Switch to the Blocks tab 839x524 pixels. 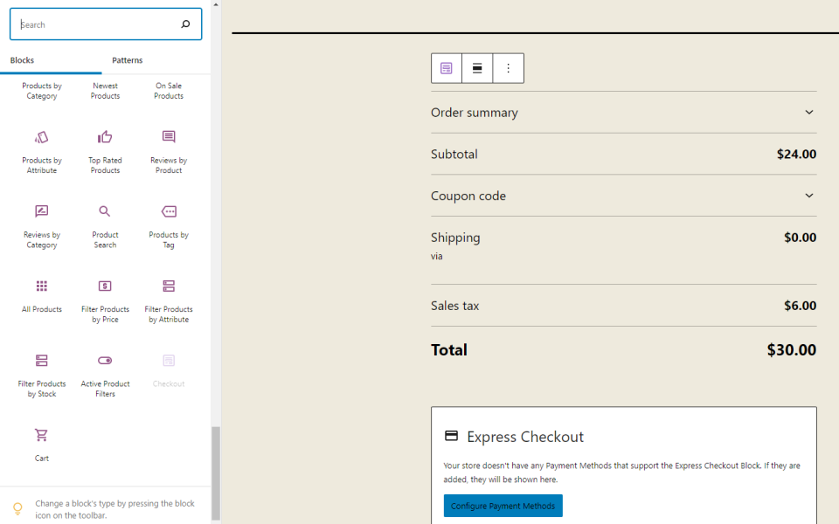pos(22,60)
